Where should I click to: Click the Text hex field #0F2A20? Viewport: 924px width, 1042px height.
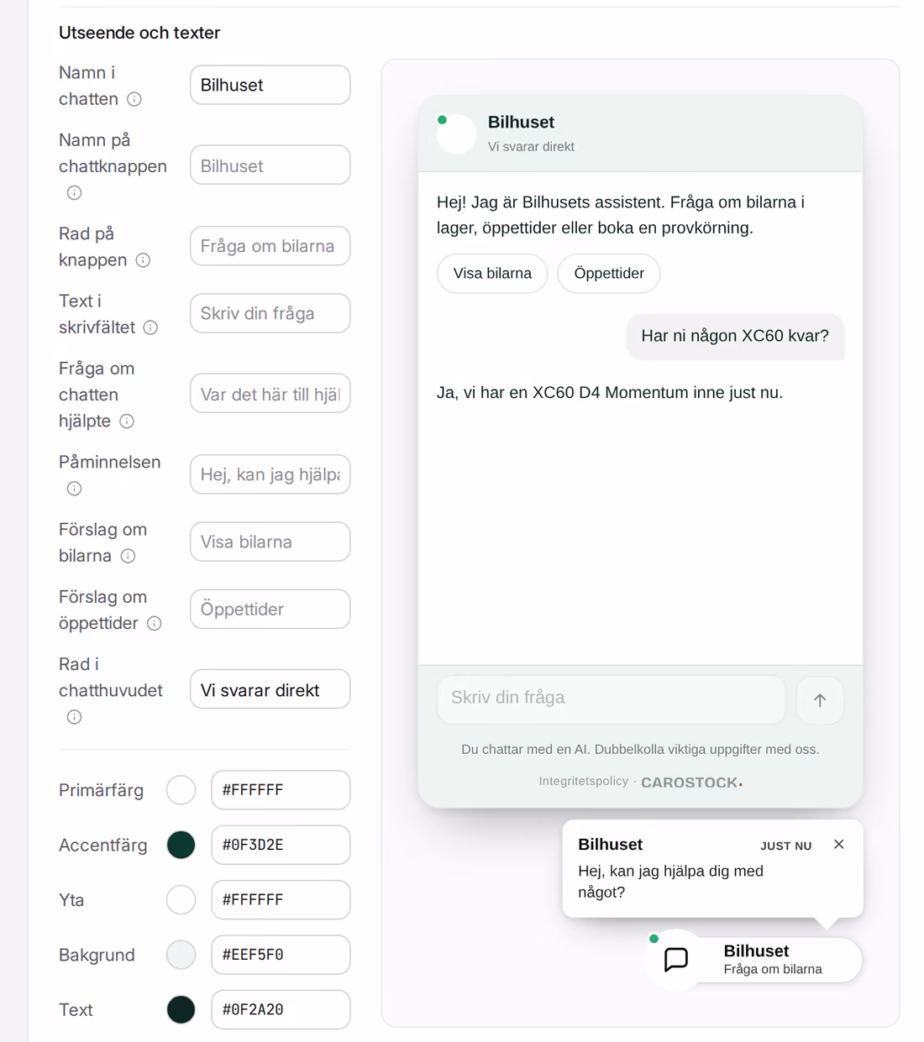(281, 1009)
